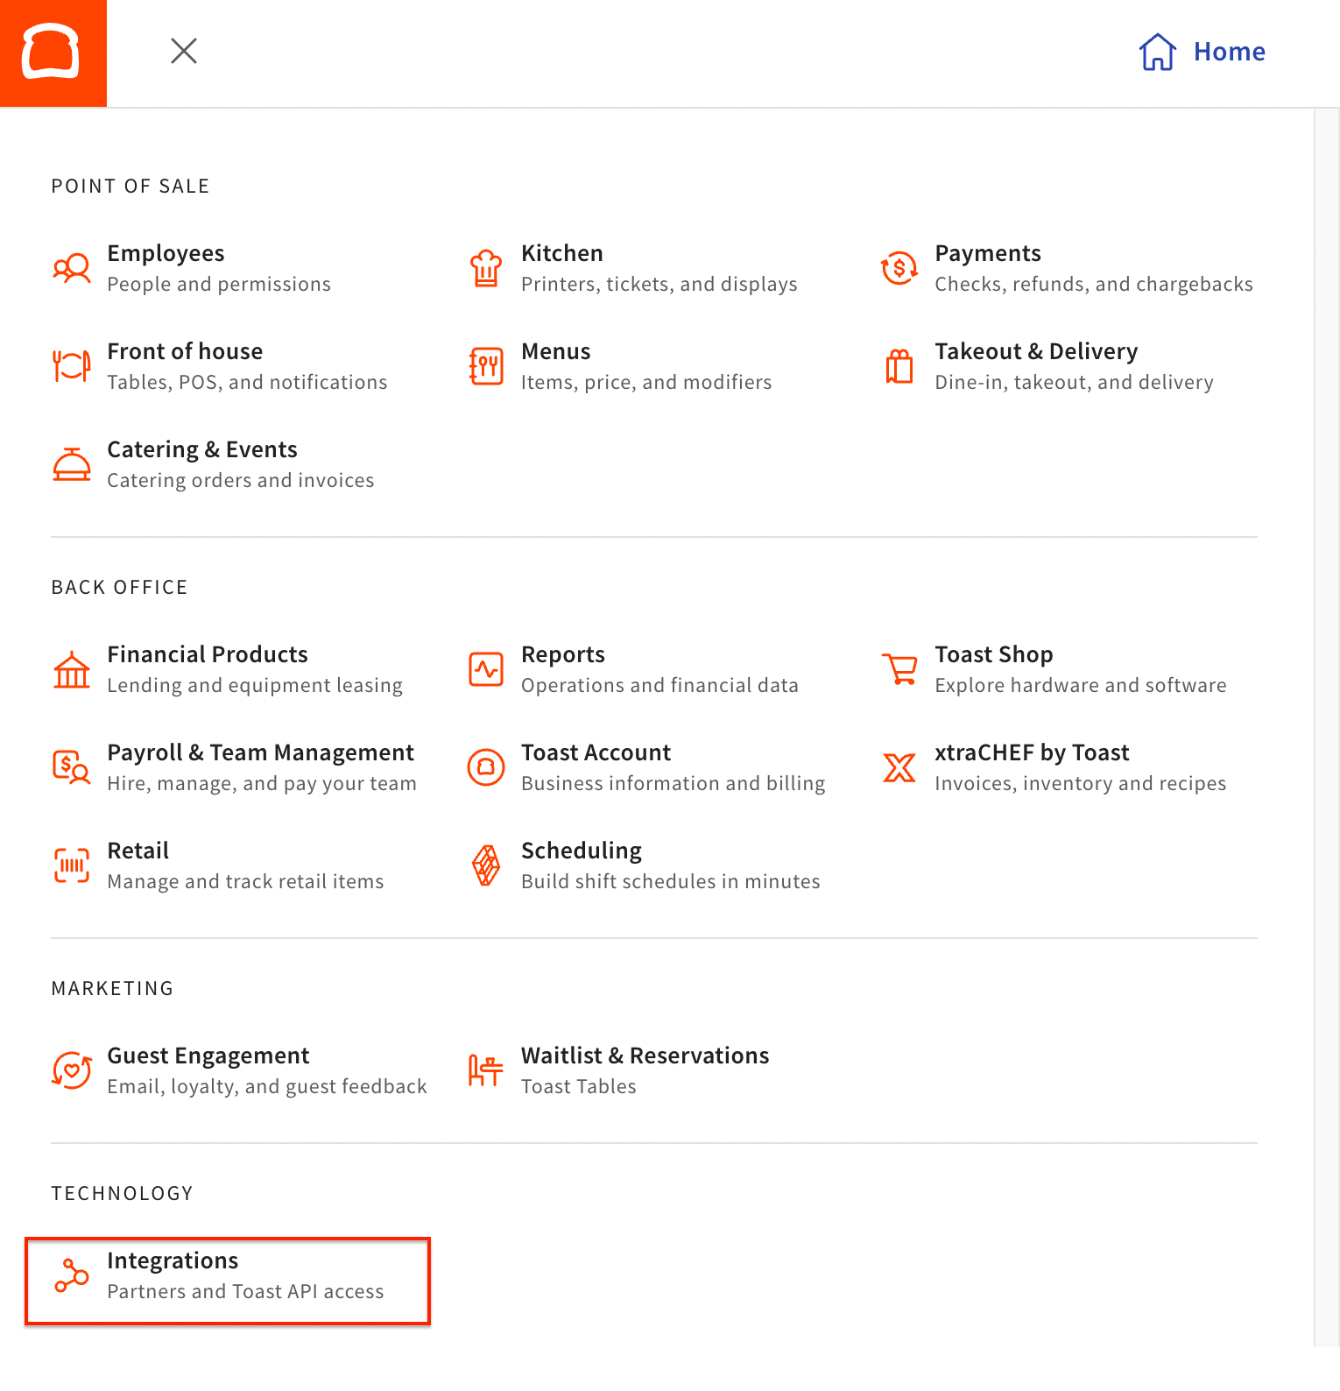This screenshot has width=1340, height=1391.
Task: Click 'Build shift schedules in minutes' text
Action: tap(671, 882)
